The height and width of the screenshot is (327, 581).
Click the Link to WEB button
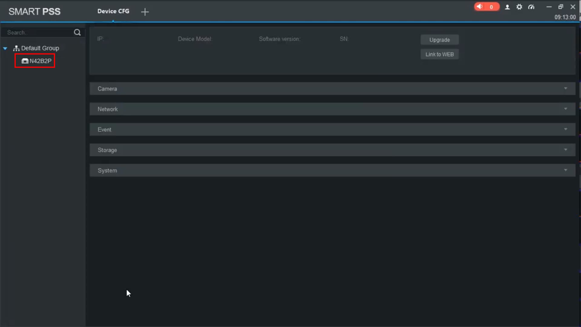[439, 54]
